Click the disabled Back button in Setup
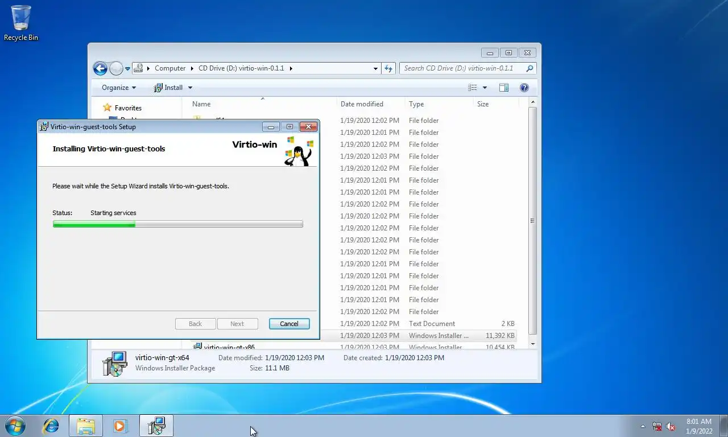The height and width of the screenshot is (437, 728). click(195, 324)
